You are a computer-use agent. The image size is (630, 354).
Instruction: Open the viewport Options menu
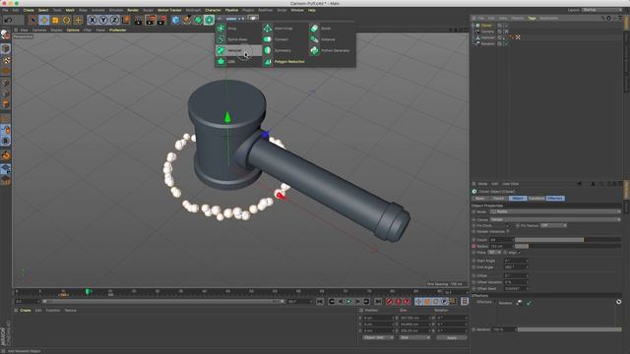(73, 30)
